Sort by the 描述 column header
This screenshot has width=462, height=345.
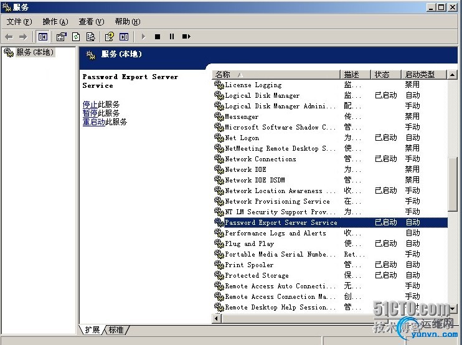(x=356, y=75)
